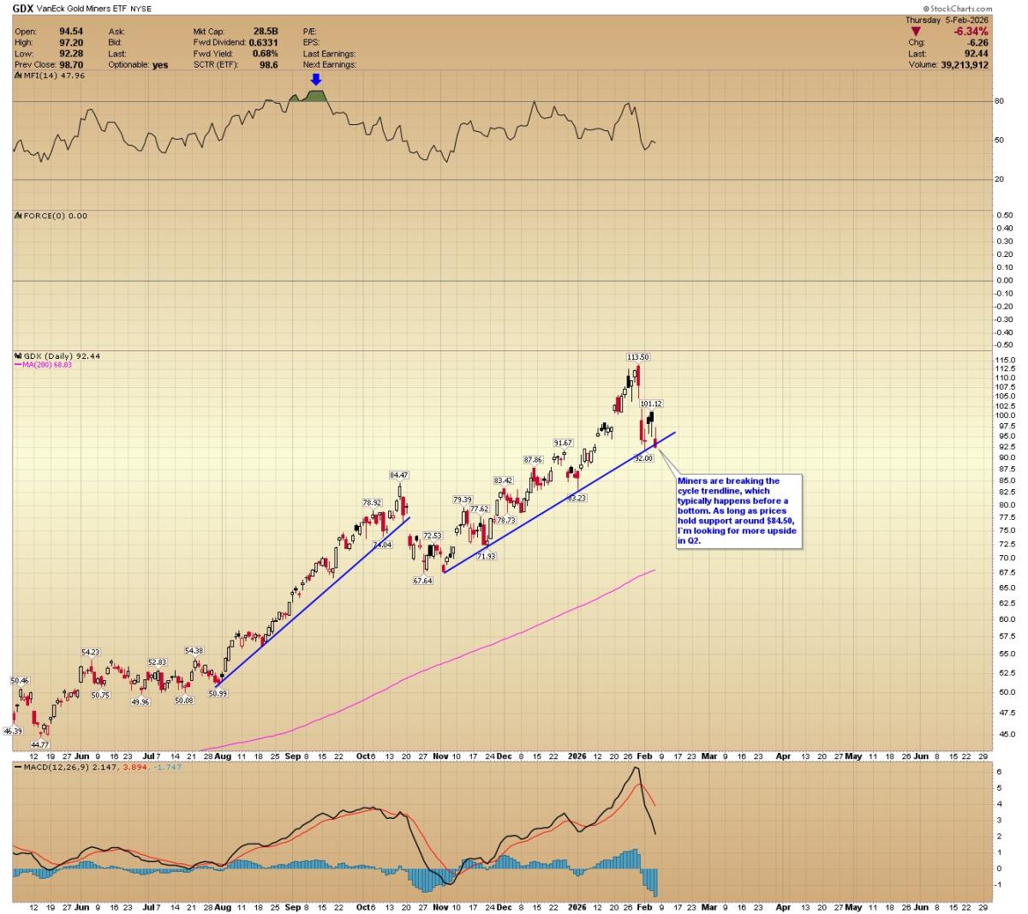Click the red down triangle beside -6.34%
This screenshot has height=914, width=1028.
[x=915, y=32]
